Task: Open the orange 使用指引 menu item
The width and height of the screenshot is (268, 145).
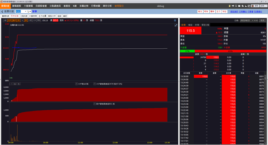Action: (119, 6)
